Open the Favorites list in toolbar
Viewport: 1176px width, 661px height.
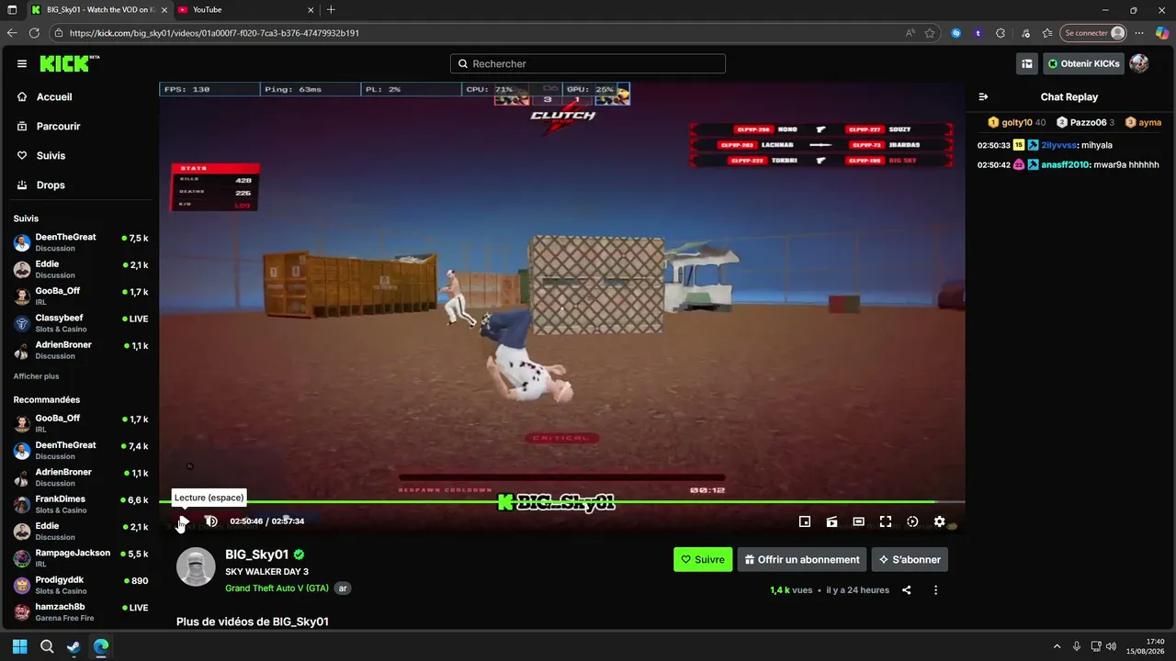(1047, 33)
